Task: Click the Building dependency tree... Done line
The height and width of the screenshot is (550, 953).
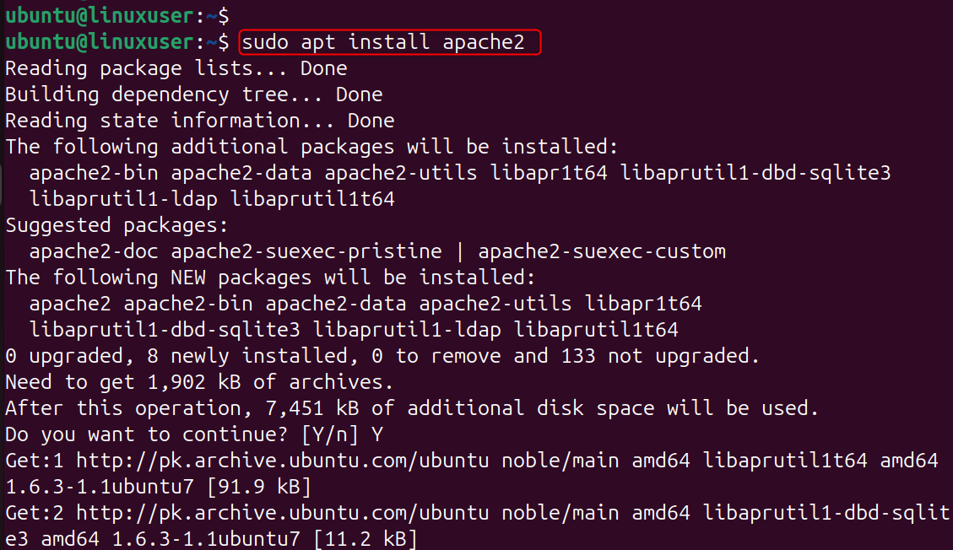Action: tap(193, 94)
